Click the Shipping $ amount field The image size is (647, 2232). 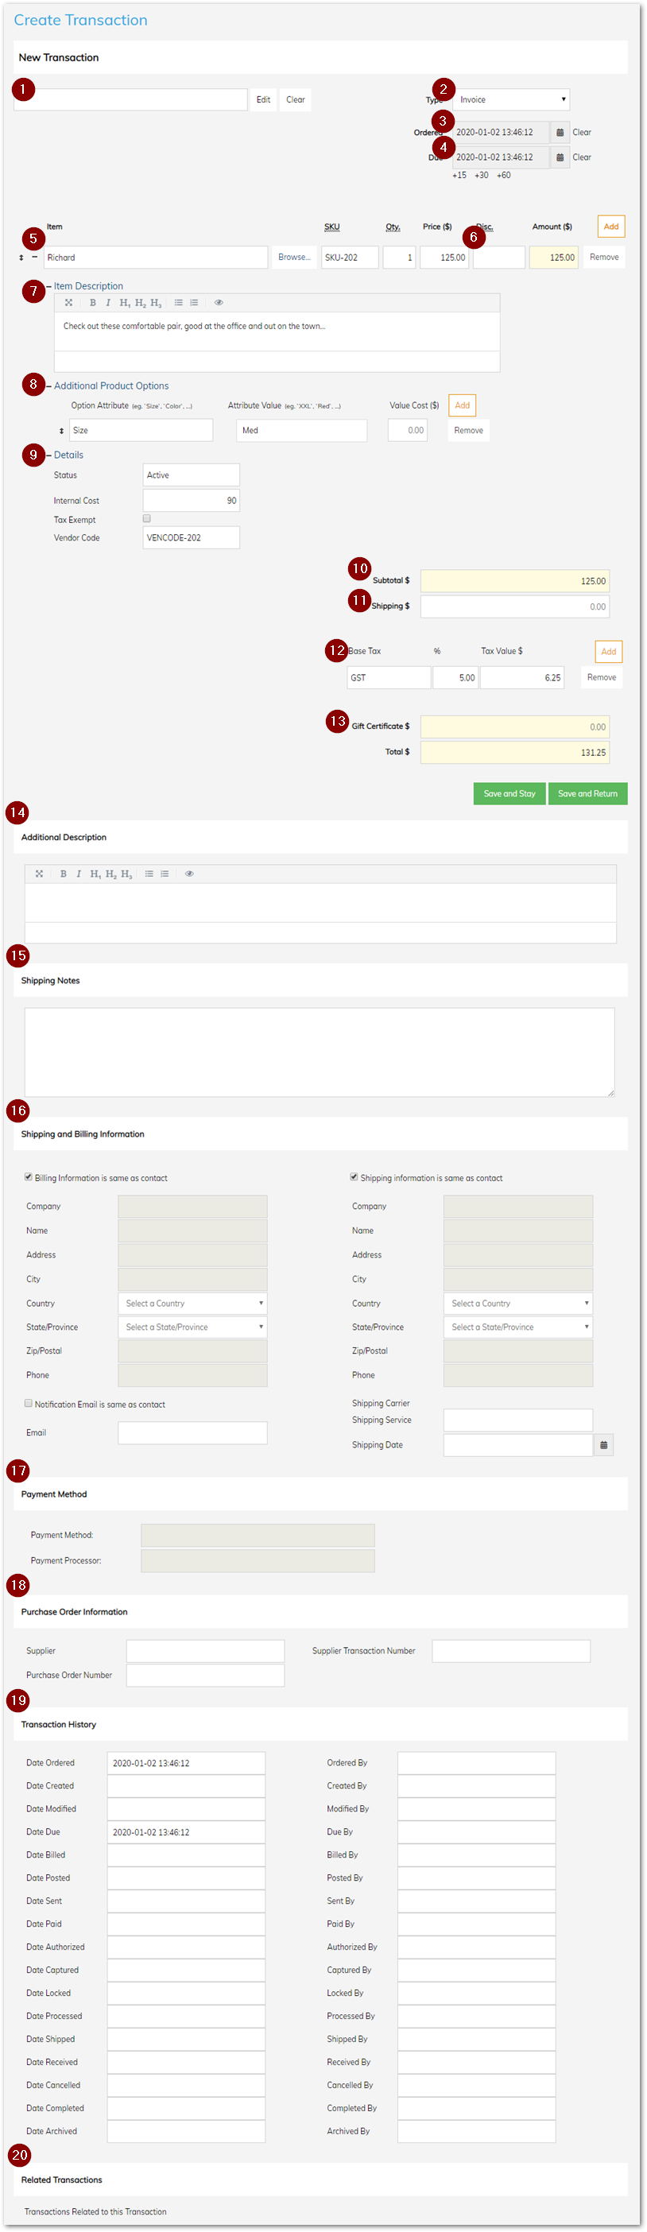coord(514,606)
